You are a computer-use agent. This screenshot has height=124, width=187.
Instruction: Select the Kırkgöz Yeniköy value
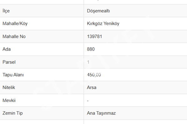point(103,24)
